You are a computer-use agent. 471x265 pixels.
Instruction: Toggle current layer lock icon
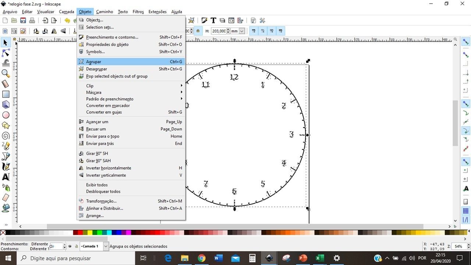tap(76, 246)
